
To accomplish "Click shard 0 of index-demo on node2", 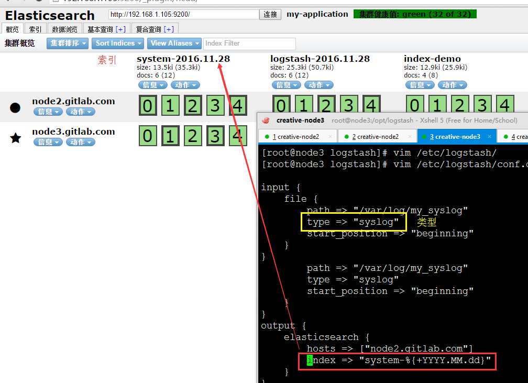I will (415, 104).
